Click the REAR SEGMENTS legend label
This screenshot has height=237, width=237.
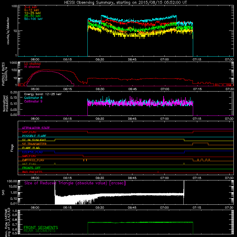(x=40, y=231)
